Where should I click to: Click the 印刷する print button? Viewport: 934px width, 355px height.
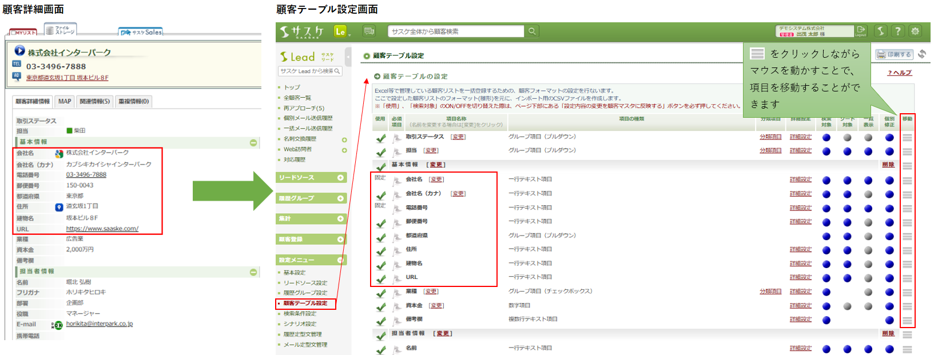[895, 54]
